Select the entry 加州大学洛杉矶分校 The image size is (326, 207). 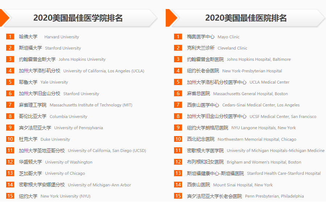click(40, 71)
